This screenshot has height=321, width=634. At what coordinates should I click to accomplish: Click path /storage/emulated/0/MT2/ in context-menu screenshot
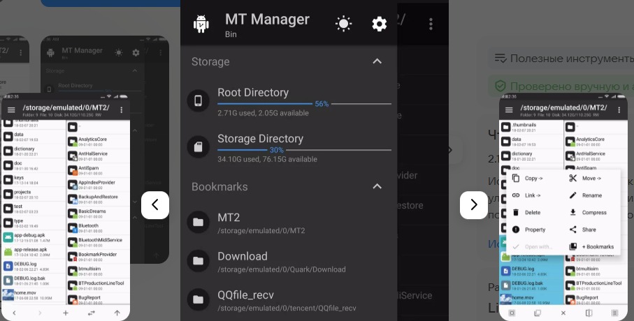point(563,107)
